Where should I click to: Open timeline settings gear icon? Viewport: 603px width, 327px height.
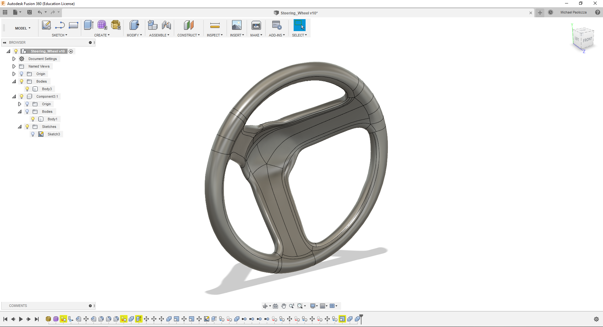596,319
